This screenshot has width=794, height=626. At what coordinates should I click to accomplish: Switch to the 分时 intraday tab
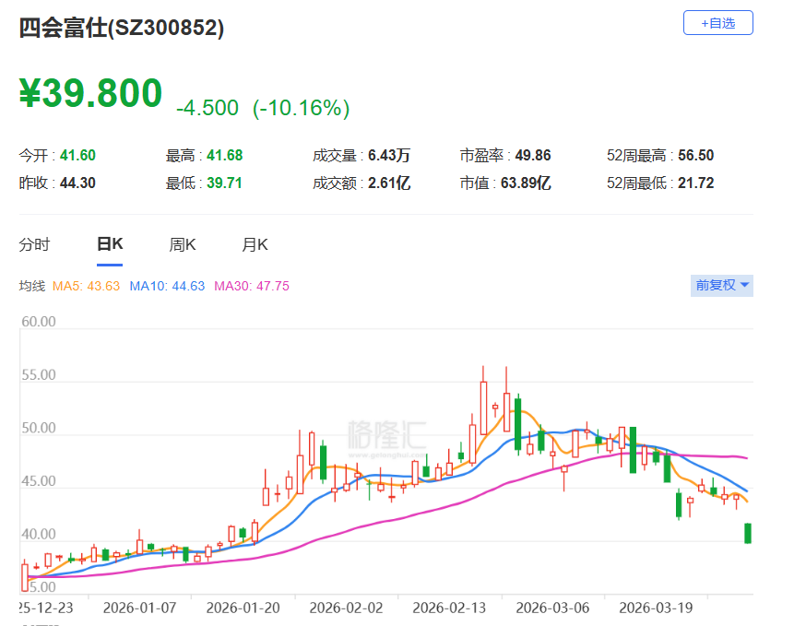35,245
